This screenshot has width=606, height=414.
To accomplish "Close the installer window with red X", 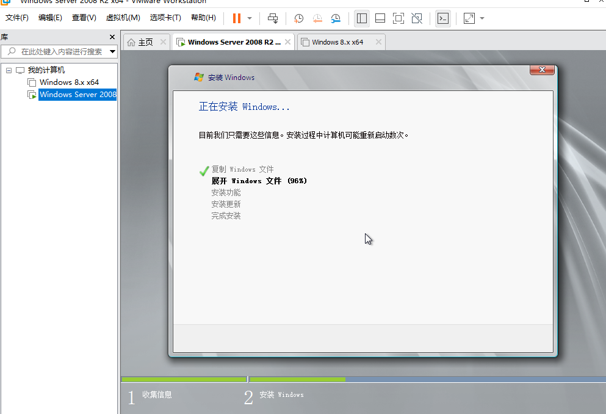I will (x=541, y=70).
